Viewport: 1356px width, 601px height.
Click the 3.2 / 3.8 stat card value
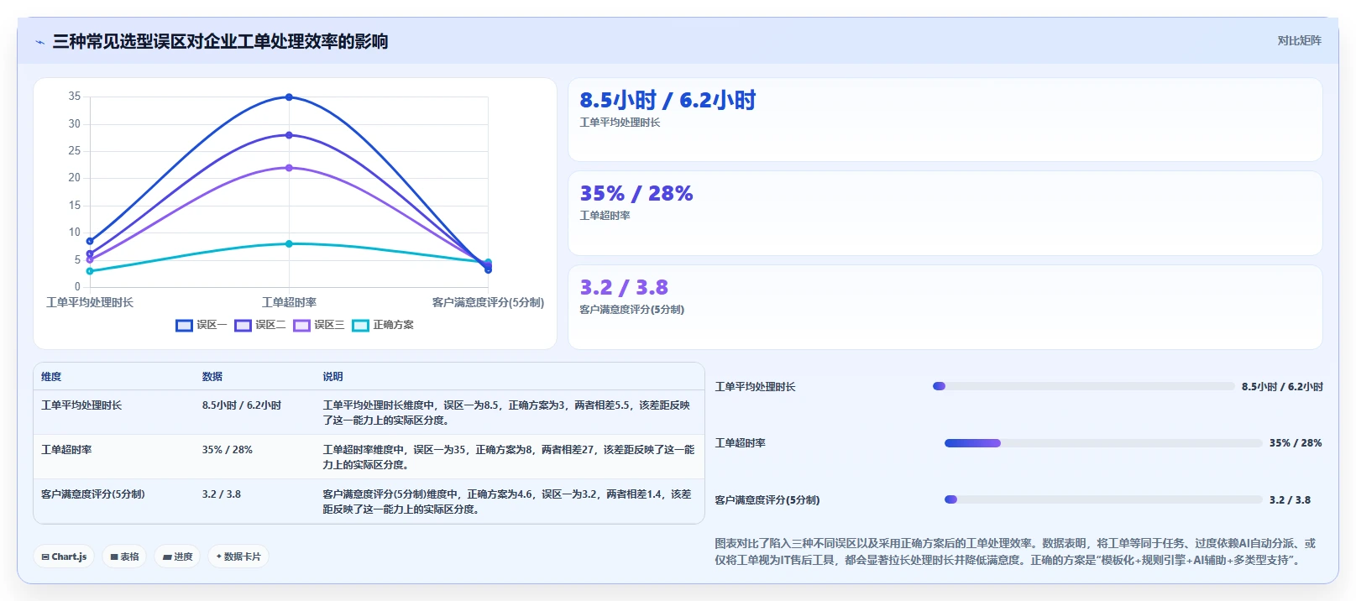624,287
